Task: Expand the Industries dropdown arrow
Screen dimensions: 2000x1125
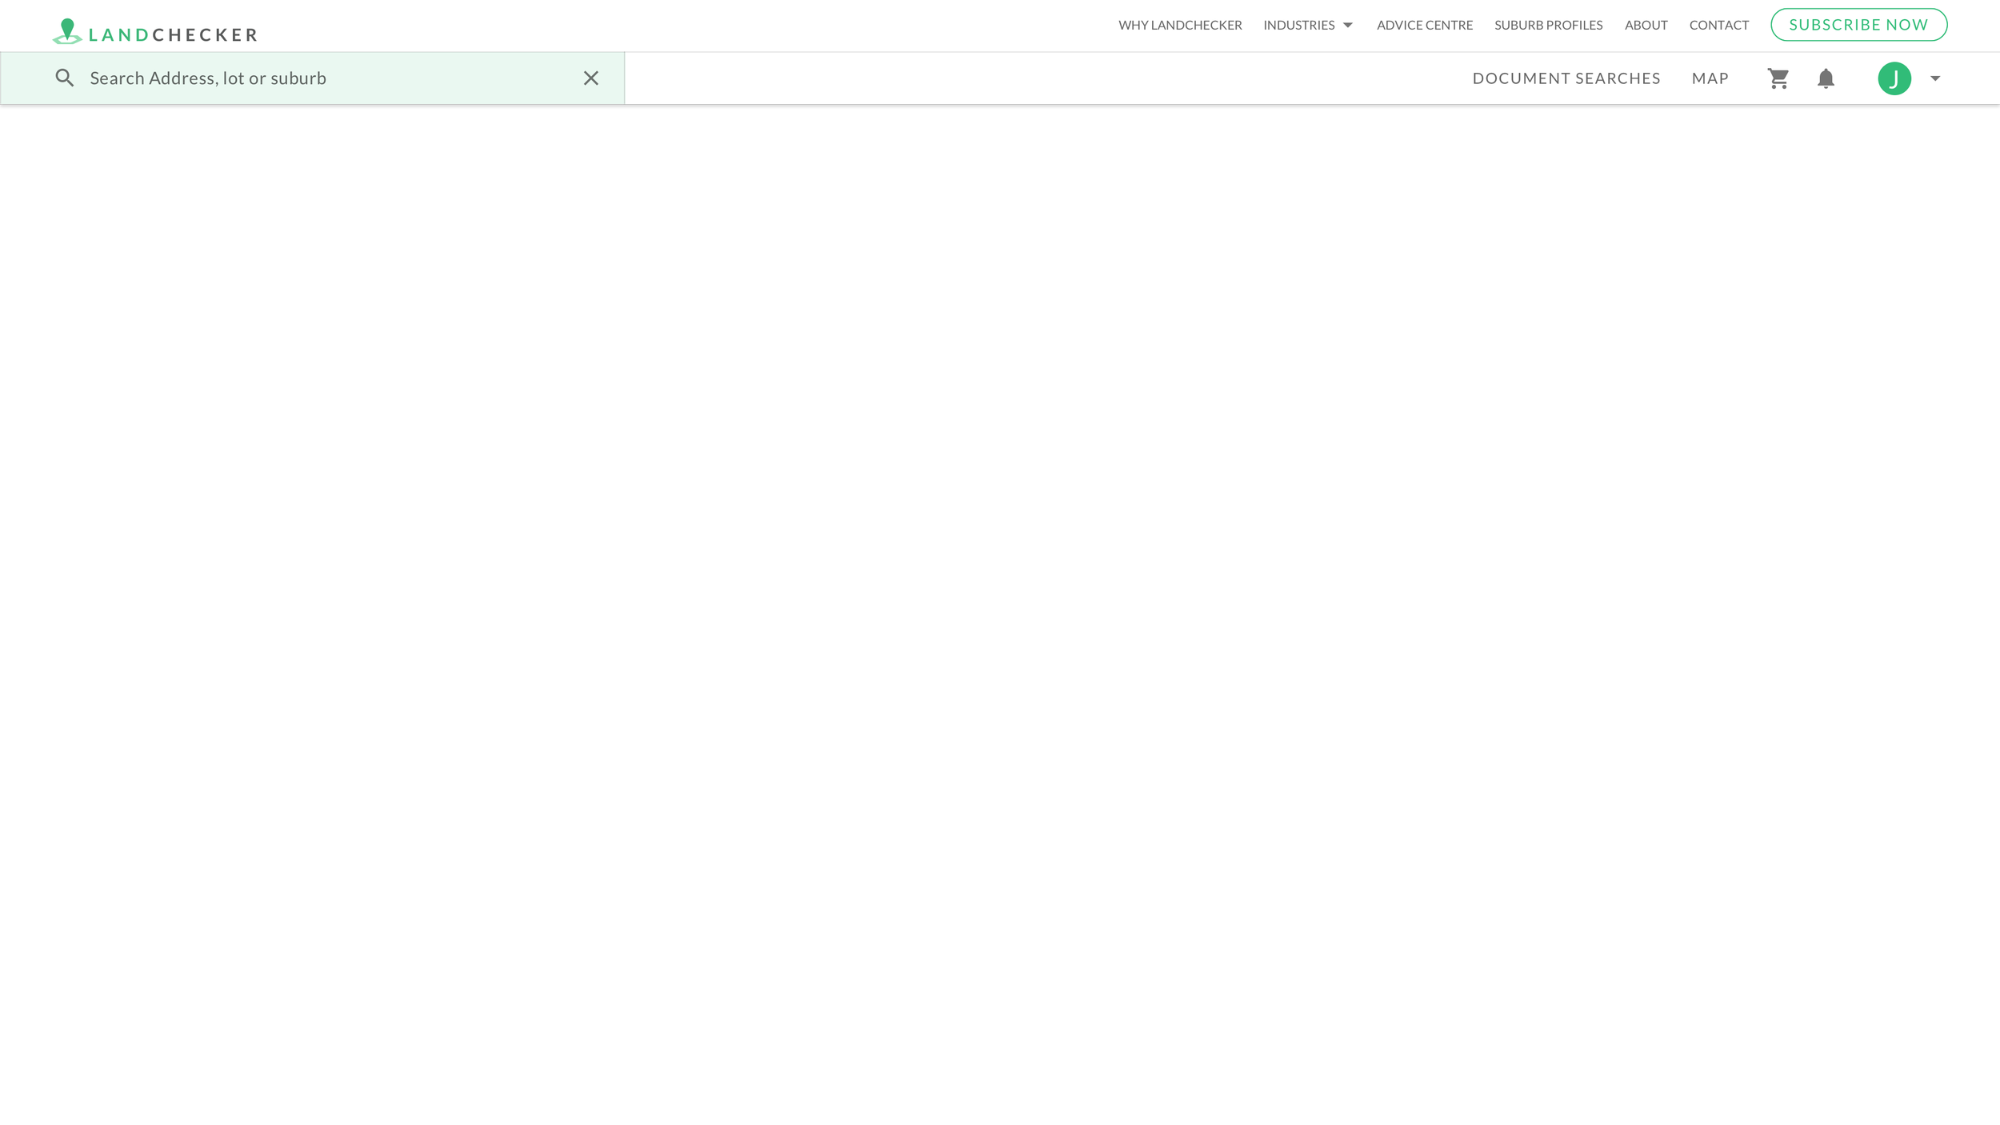Action: point(1348,26)
